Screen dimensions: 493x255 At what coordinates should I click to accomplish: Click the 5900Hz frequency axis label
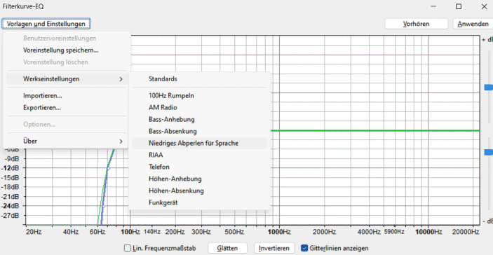[x=394, y=232]
